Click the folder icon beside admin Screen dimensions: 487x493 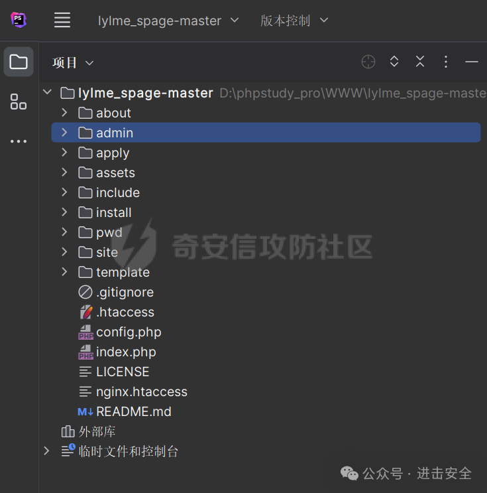click(85, 133)
